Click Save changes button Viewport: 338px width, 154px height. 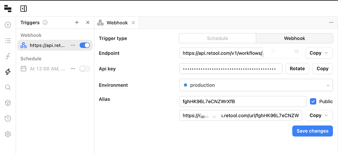(312, 131)
